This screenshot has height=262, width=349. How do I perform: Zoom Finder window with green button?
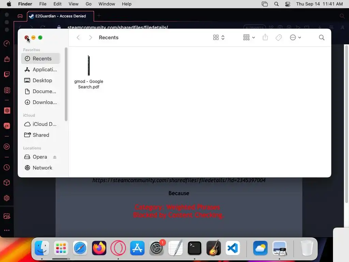point(40,38)
